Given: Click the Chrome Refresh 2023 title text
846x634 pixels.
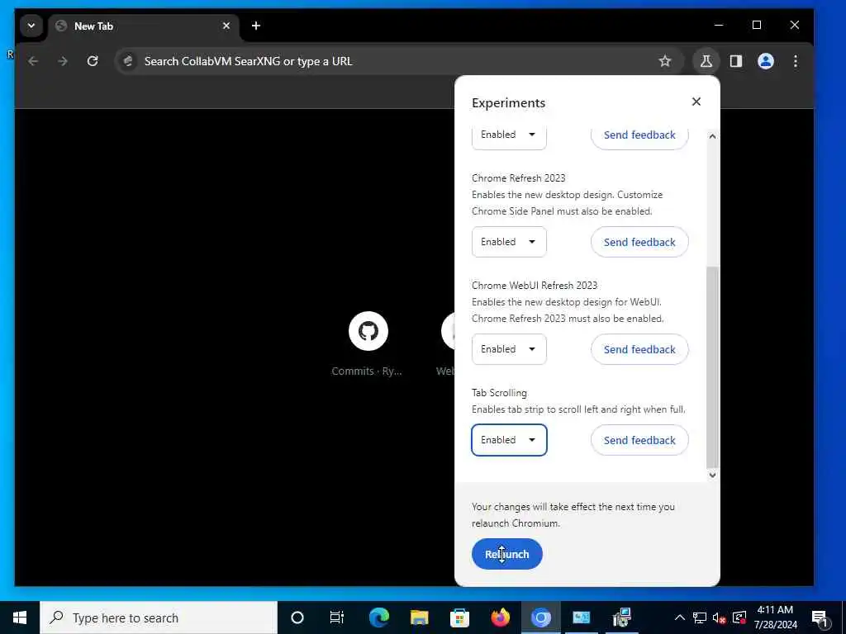Looking at the screenshot, I should click(519, 178).
